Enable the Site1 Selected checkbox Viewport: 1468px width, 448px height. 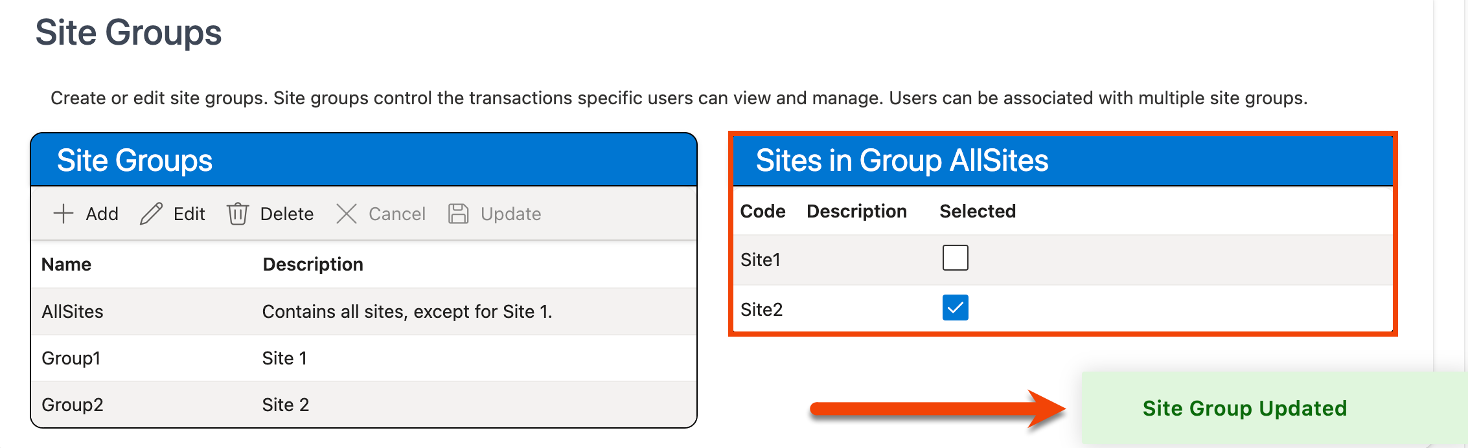[955, 258]
